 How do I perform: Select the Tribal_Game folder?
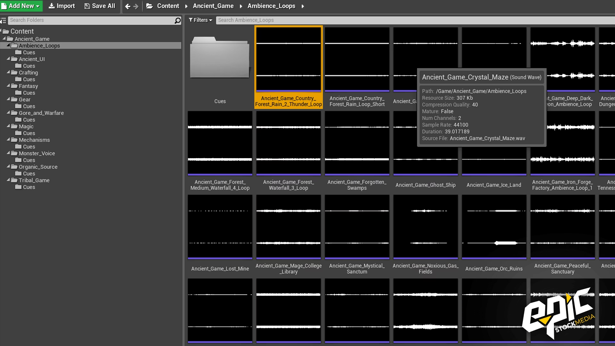click(x=34, y=180)
